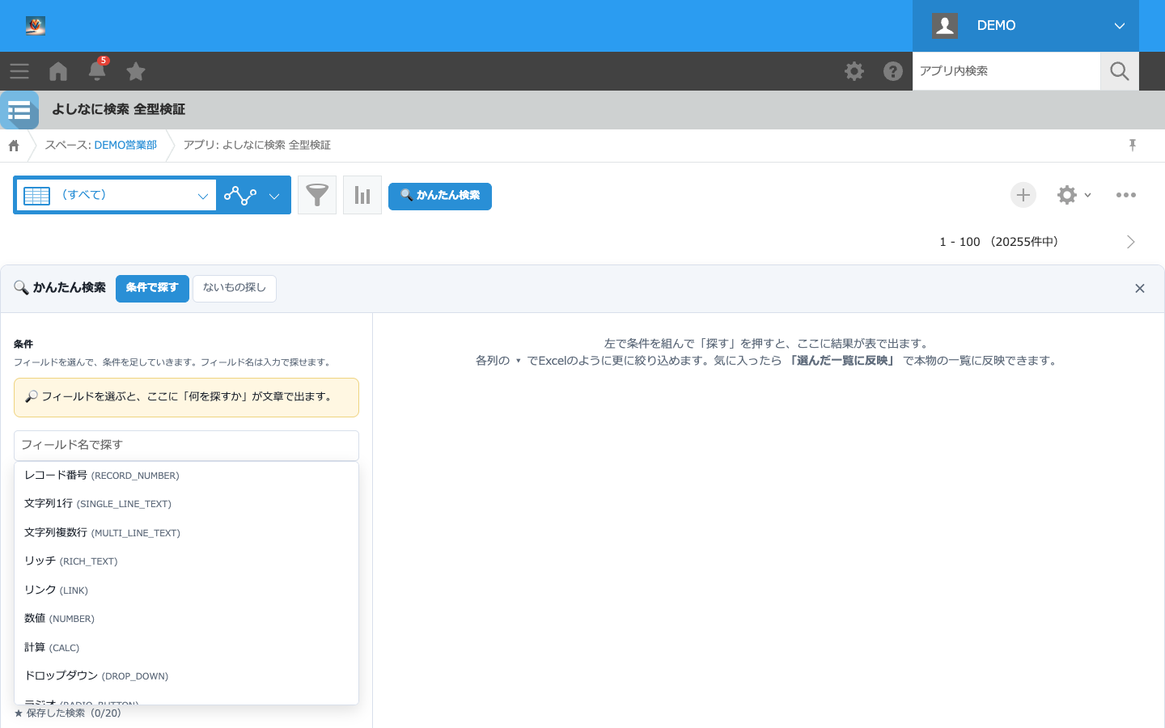1165x728 pixels.
Task: Select リンク (LINK) field
Action: pyautogui.click(x=186, y=590)
